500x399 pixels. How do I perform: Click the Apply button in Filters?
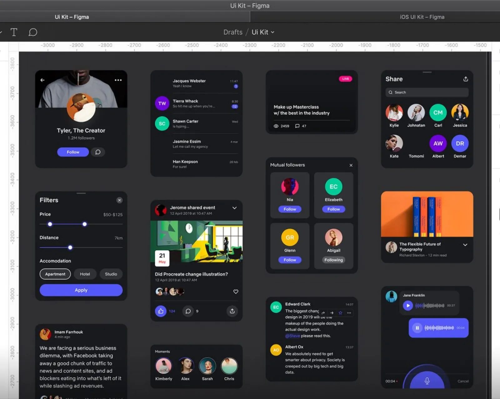pos(81,290)
